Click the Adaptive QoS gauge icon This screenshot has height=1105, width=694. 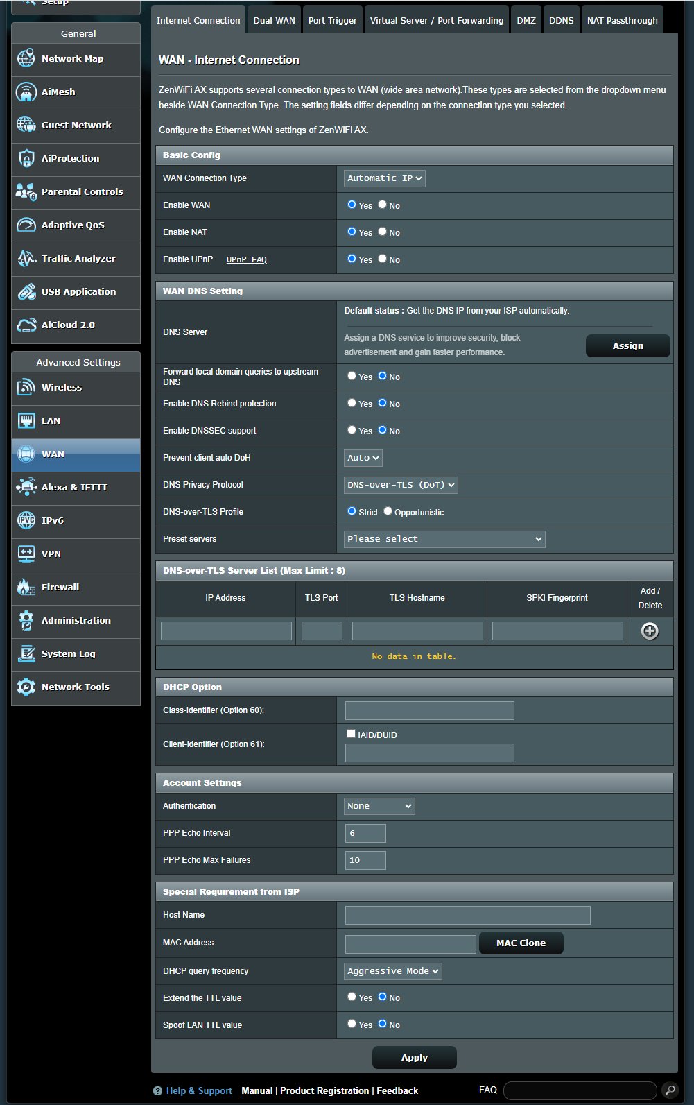[x=26, y=225]
